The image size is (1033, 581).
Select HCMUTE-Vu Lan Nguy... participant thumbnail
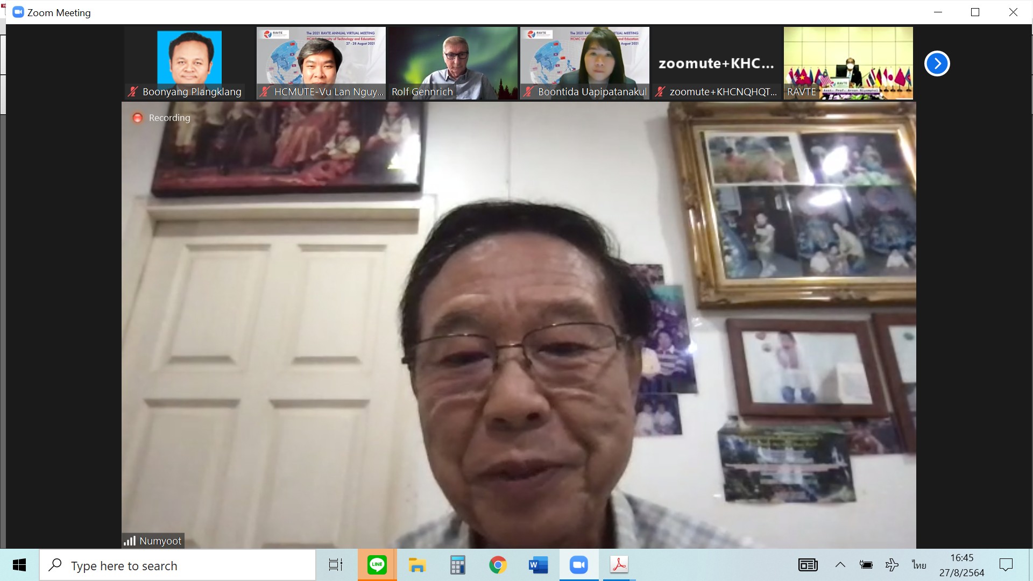pyautogui.click(x=321, y=63)
